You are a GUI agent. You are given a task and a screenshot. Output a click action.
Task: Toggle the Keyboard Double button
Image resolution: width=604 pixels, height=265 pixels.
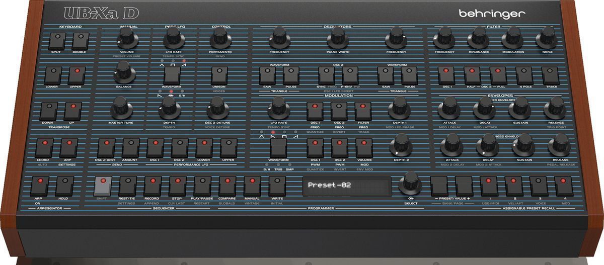click(81, 41)
